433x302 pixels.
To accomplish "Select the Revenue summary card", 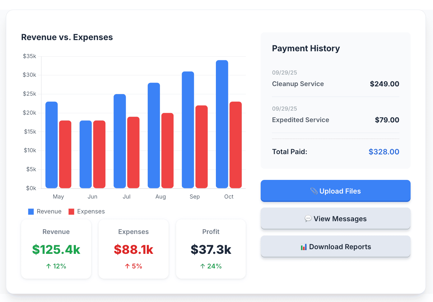I will coord(56,249).
